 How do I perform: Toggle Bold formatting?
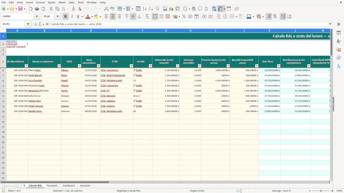(66, 17)
